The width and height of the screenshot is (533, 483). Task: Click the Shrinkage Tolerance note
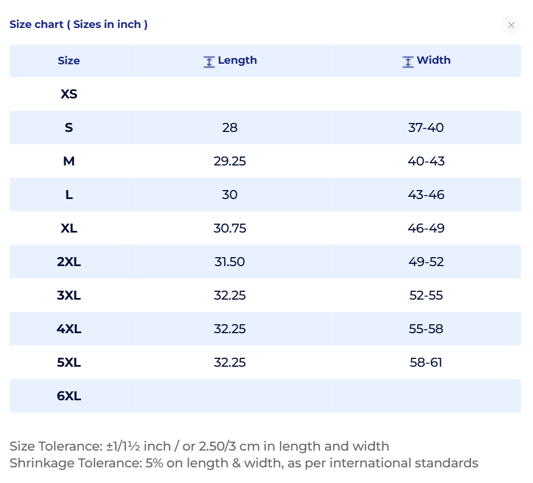(244, 463)
